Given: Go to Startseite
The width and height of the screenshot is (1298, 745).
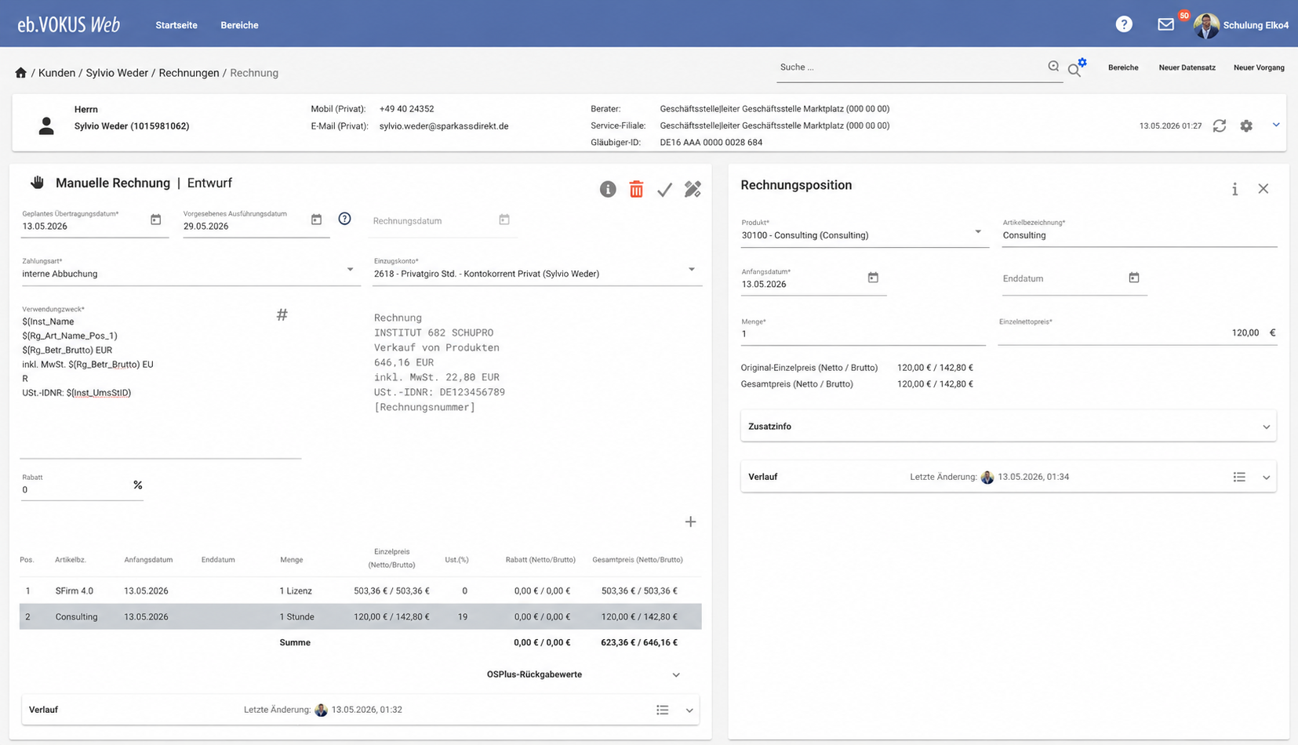Looking at the screenshot, I should point(176,25).
